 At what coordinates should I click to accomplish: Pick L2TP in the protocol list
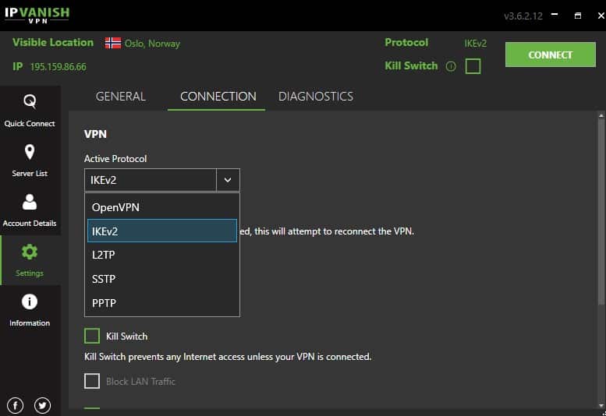(162, 255)
